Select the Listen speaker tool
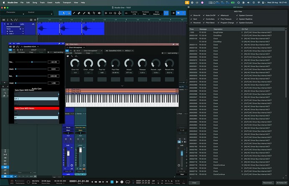Screen dimensions: 289x186 coord(99,13)
